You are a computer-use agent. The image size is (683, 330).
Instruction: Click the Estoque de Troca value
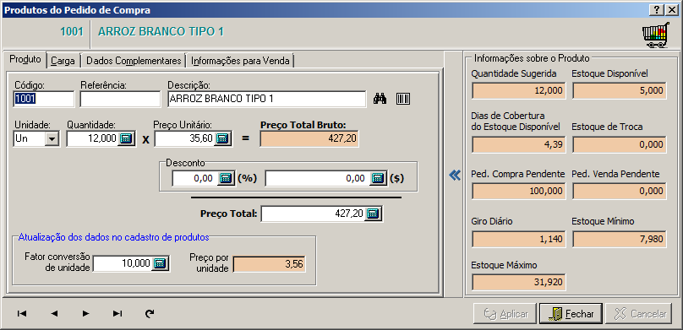(619, 145)
